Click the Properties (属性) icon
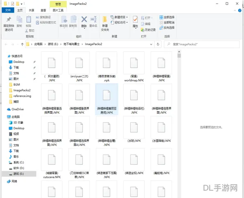This screenshot has width=244, height=198. tap(135, 20)
